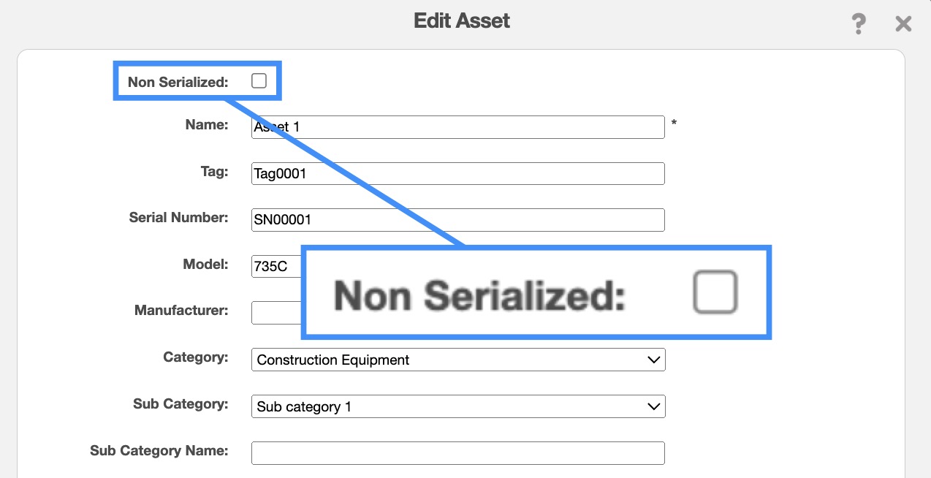Click the Model field showing 735C
The width and height of the screenshot is (931, 478).
(x=276, y=267)
